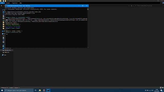Image resolution: width=164 pixels, height=92 pixels.
Task: Click the Explorer back arrow
Action: (2, 6)
